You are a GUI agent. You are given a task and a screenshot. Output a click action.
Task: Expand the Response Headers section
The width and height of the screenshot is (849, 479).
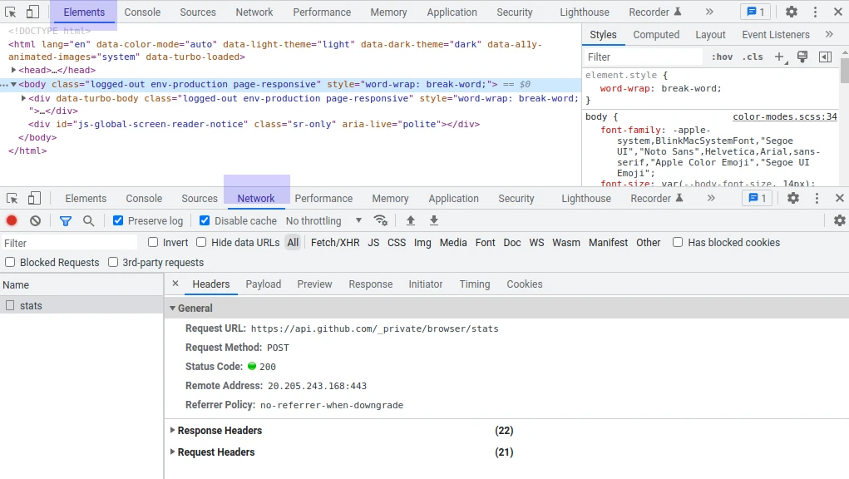[x=220, y=431]
